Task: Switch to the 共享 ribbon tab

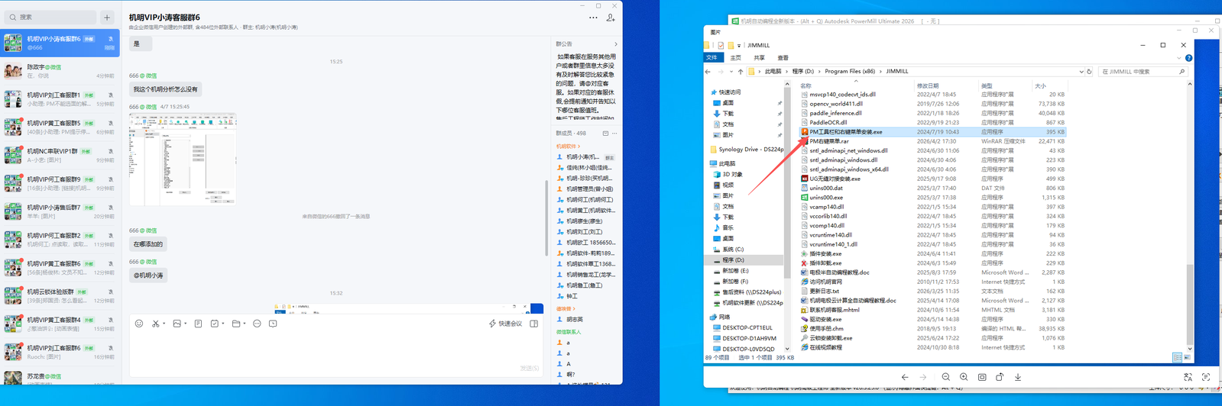Action: tap(759, 58)
